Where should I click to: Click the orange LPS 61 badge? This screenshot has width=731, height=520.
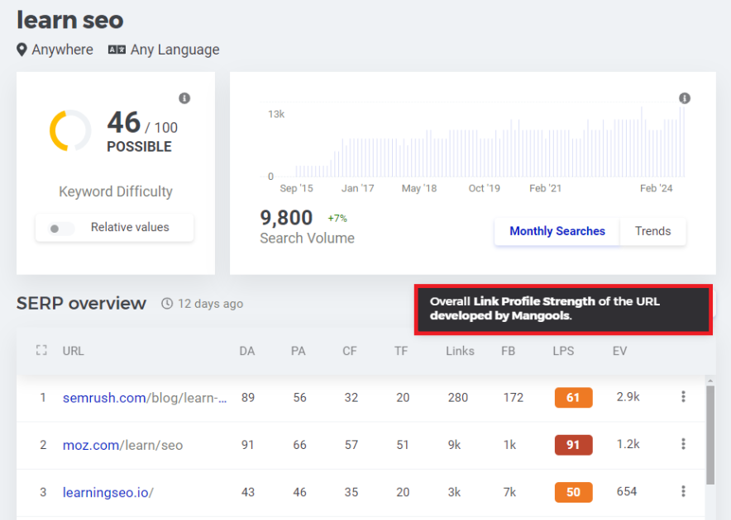(x=573, y=398)
